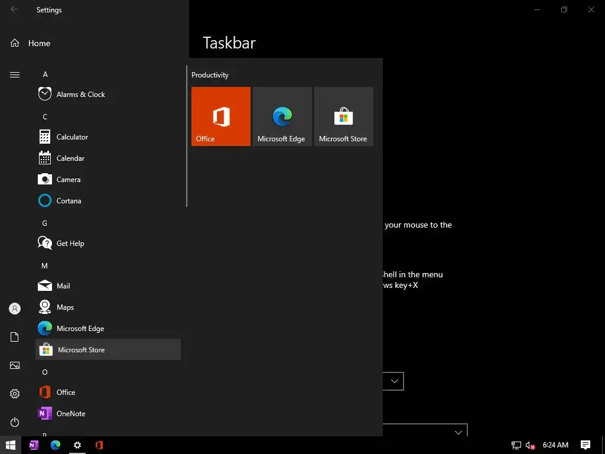Click the Windows Start button on taskbar
The image size is (605, 454).
pyautogui.click(x=11, y=445)
